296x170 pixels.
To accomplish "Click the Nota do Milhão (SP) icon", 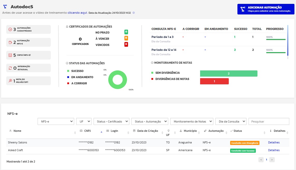I will pyautogui.click(x=10, y=81).
